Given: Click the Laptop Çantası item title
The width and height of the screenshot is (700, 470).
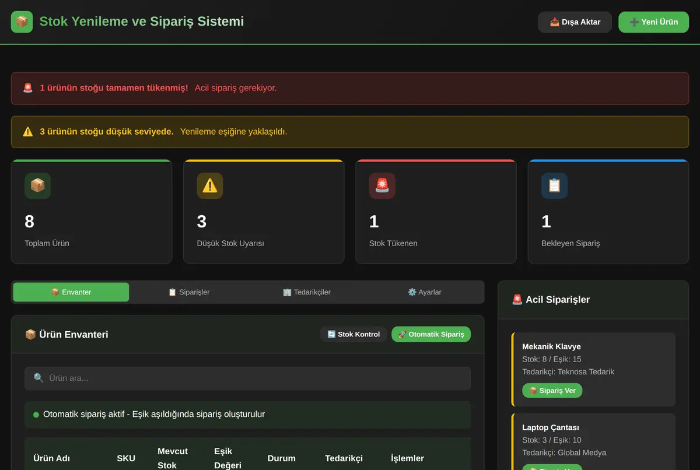Looking at the screenshot, I should click(x=551, y=427).
